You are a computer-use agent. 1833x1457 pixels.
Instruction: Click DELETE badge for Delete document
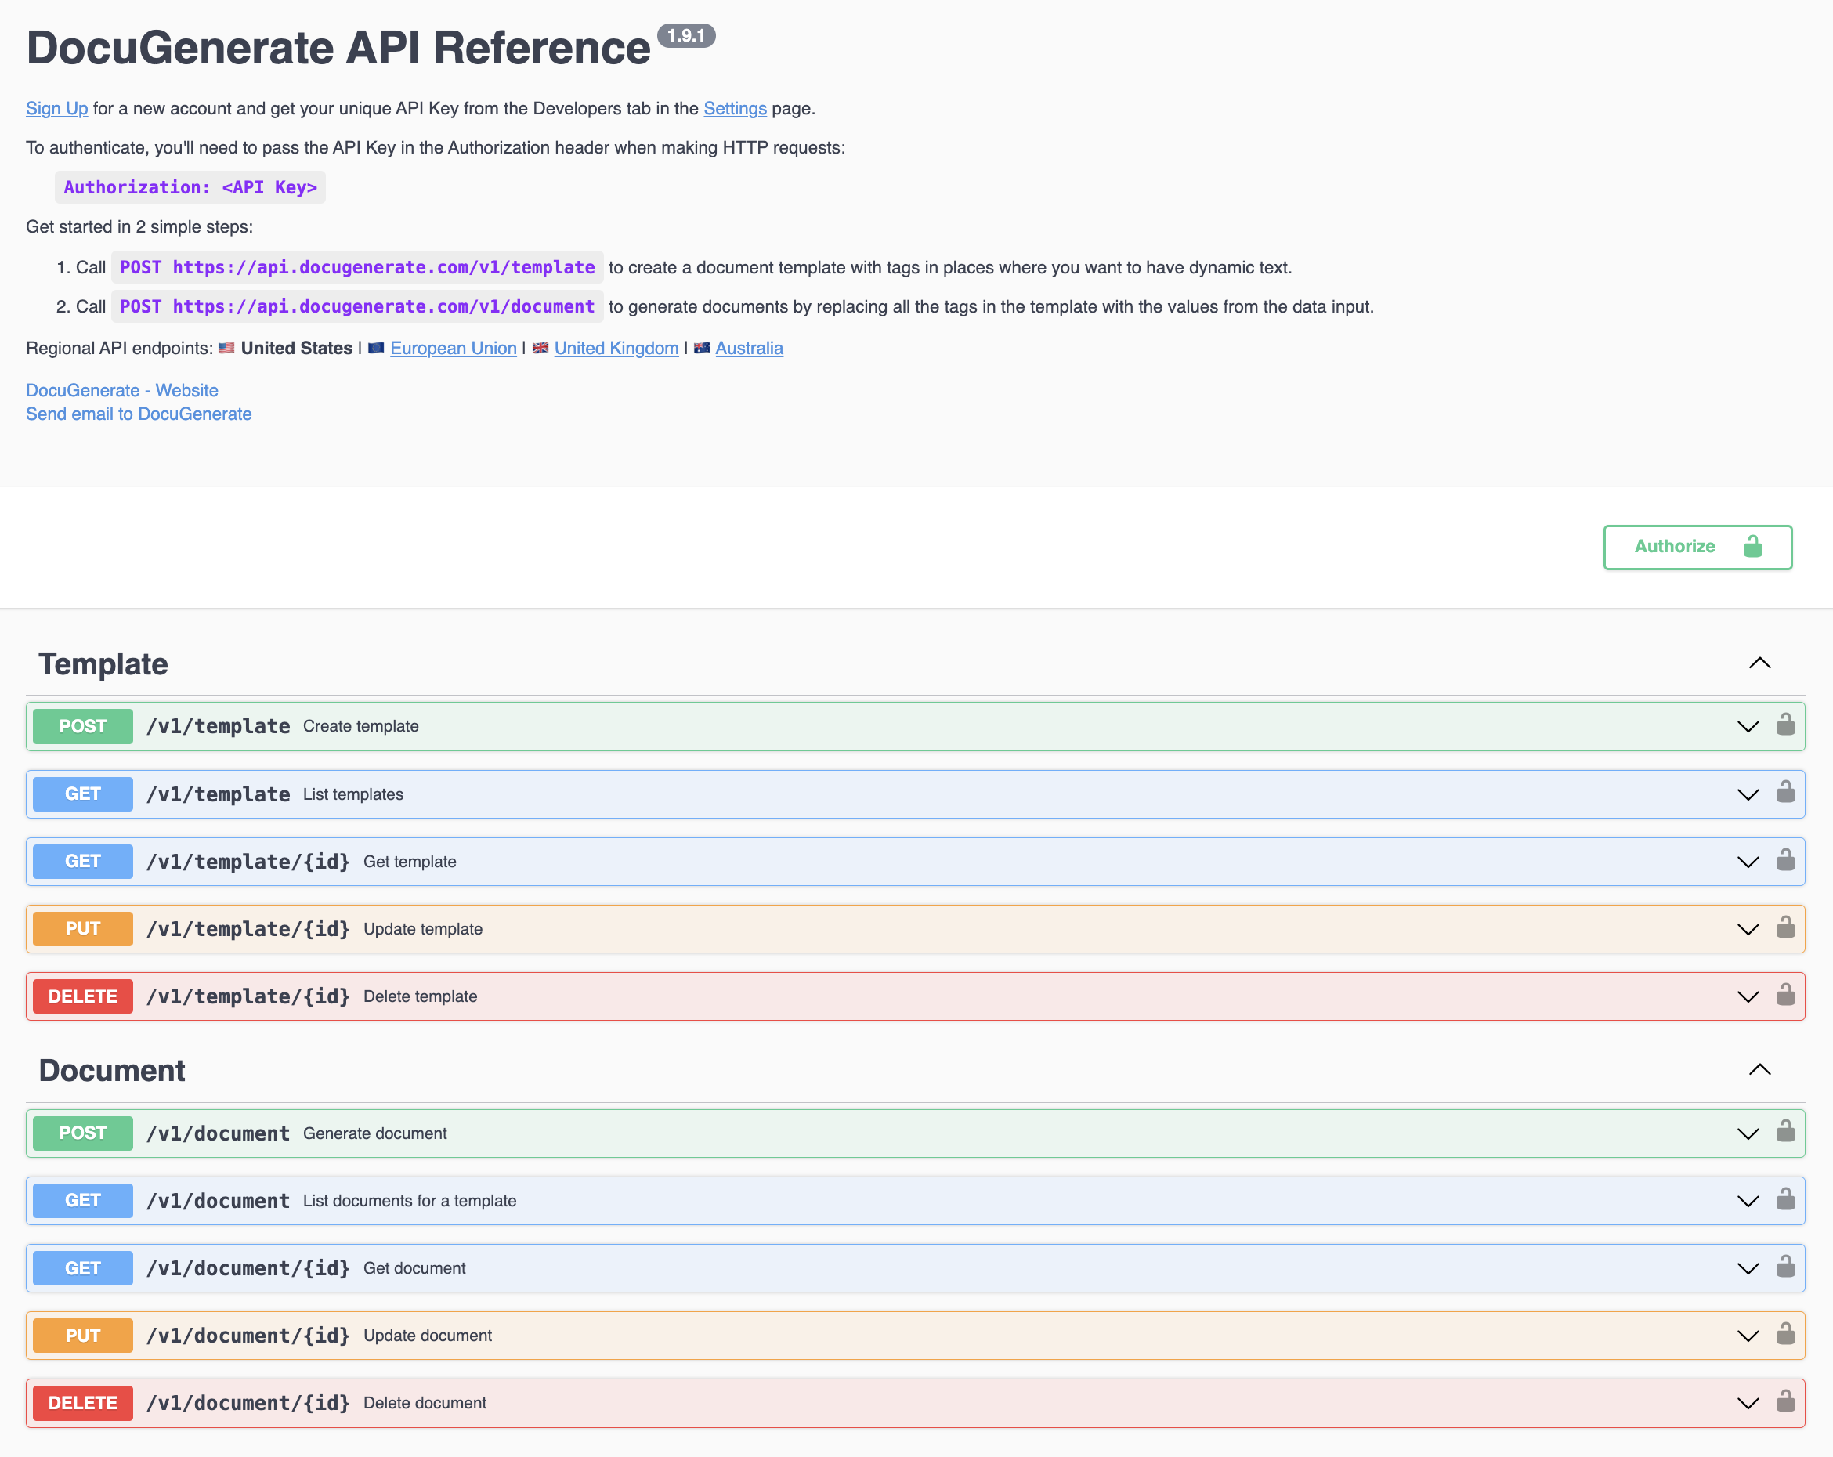click(82, 1404)
